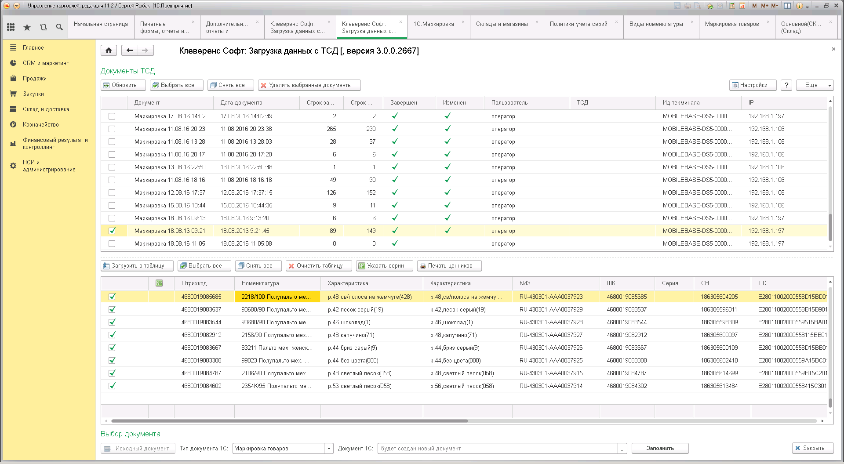This screenshot has height=464, width=844.
Task: Click the green marking column header icon
Action: [x=159, y=283]
